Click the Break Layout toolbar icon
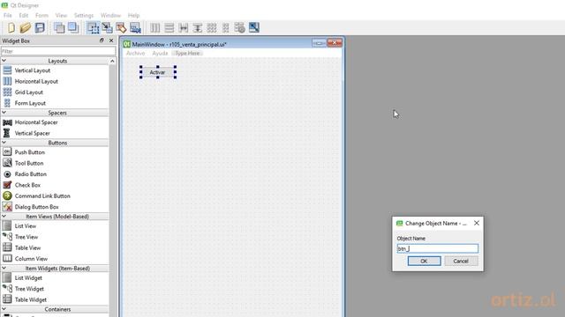Screen dimensions: 565x317 pos(239,27)
